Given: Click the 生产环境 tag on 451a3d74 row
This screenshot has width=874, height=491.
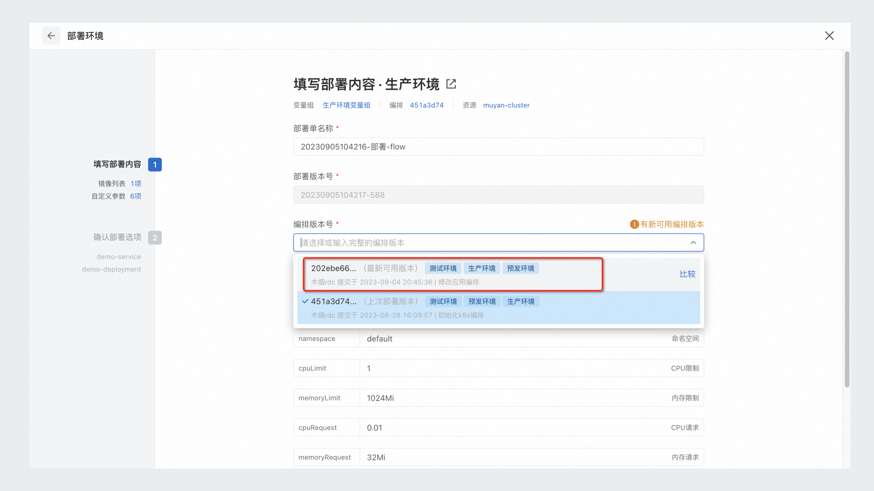Looking at the screenshot, I should pyautogui.click(x=521, y=301).
